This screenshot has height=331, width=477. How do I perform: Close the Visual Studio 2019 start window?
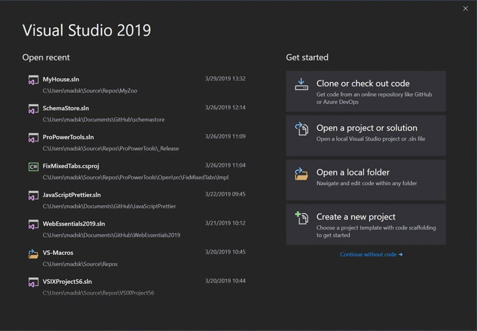pos(465,8)
